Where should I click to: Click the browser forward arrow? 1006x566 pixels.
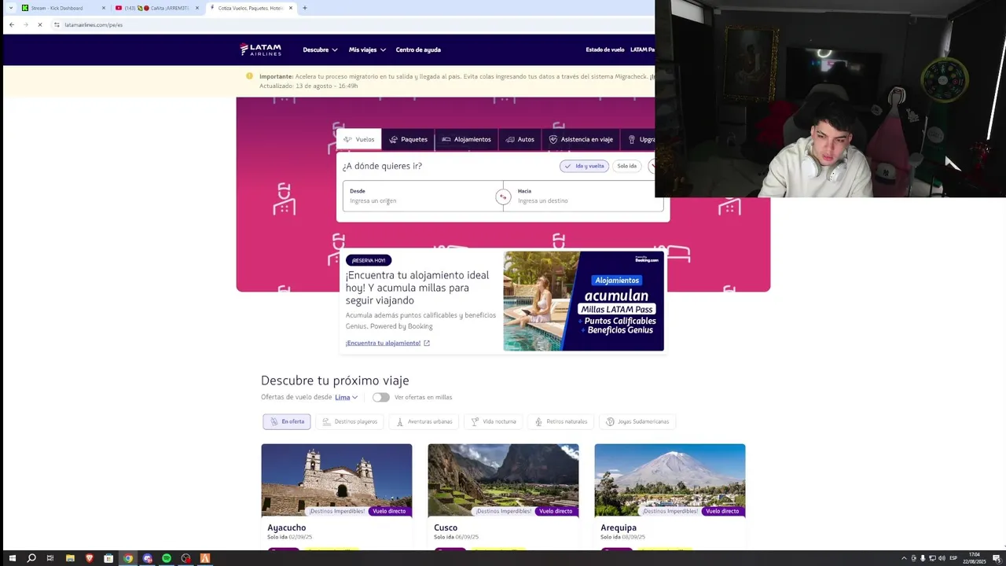[x=25, y=24]
